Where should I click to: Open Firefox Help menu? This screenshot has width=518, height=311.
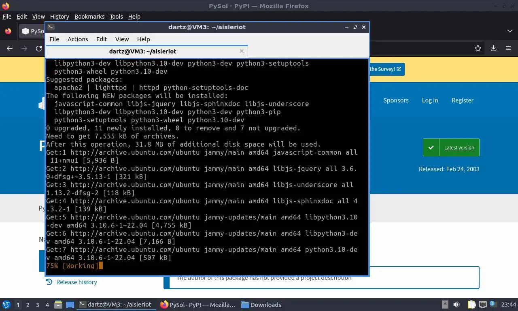tap(134, 17)
